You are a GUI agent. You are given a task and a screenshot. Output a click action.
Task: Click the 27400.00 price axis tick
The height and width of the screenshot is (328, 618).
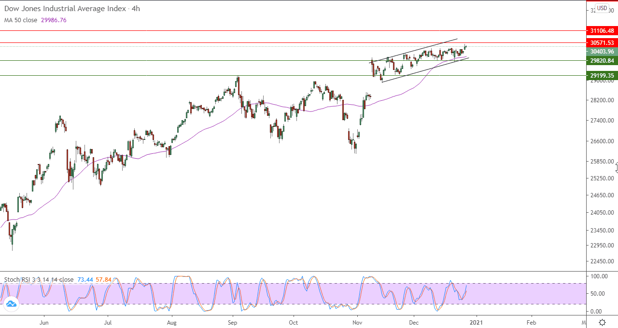602,121
